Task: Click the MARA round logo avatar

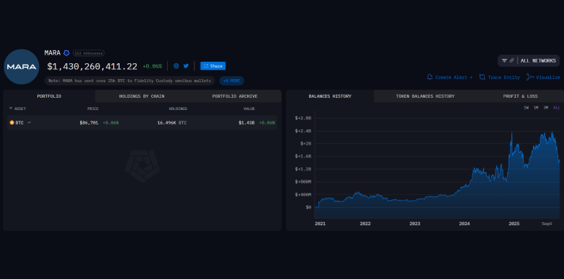Action: pyautogui.click(x=22, y=67)
